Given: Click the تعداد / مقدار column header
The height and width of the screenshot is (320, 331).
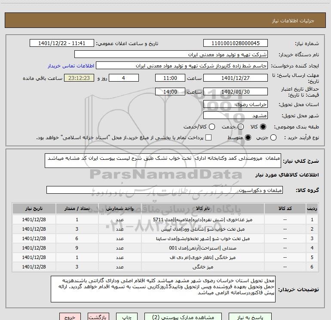Looking at the screenshot, I should pos(77,208).
